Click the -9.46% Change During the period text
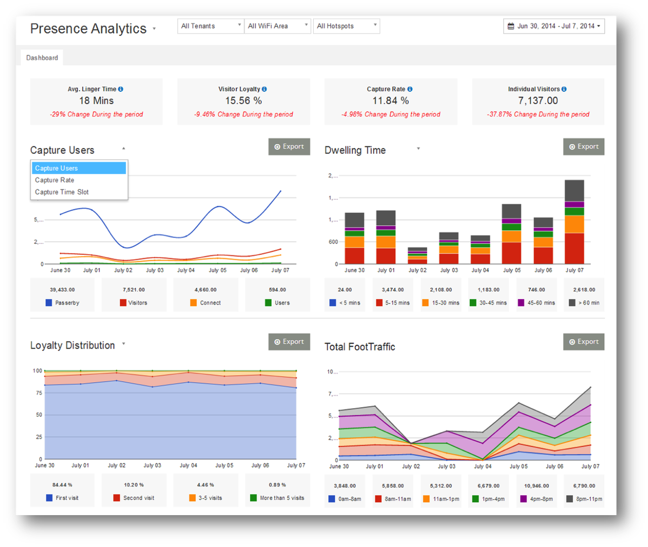 (244, 114)
